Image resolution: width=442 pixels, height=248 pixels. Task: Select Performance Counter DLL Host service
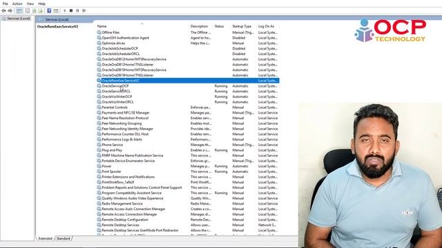(x=125, y=134)
